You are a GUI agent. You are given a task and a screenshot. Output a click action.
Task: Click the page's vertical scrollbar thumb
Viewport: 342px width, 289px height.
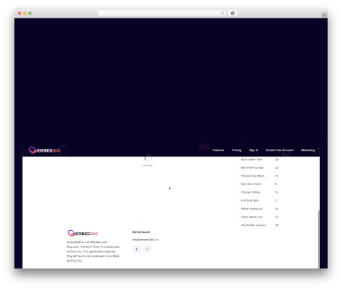(319, 239)
